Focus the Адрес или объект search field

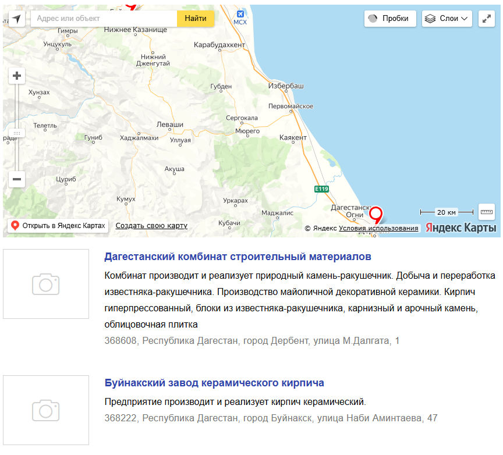(x=104, y=19)
